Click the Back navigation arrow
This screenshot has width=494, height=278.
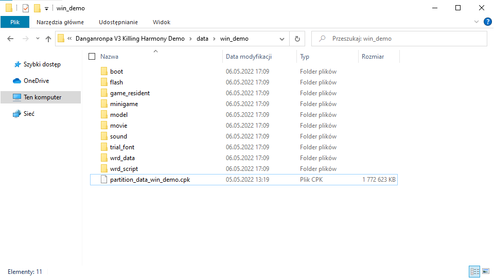[x=11, y=39]
